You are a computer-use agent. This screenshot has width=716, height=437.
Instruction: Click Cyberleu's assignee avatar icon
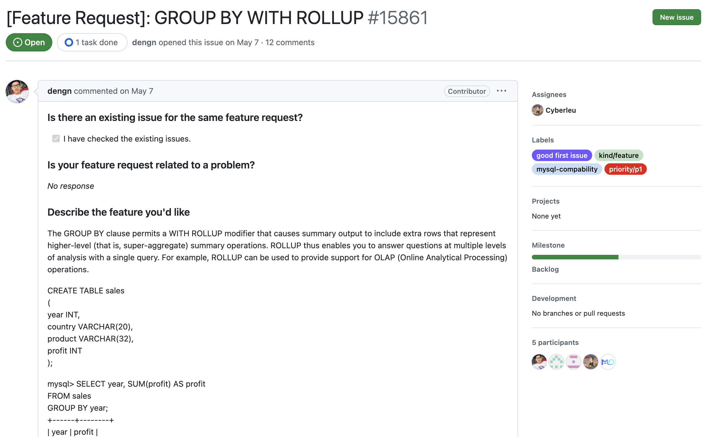(x=537, y=110)
